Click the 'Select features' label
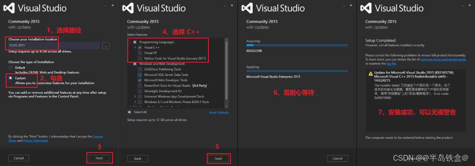This screenshot has height=166, width=475. click(x=137, y=34)
